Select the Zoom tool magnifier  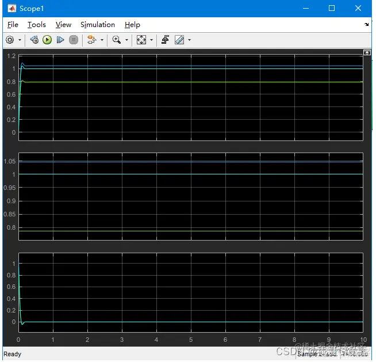pyautogui.click(x=117, y=40)
